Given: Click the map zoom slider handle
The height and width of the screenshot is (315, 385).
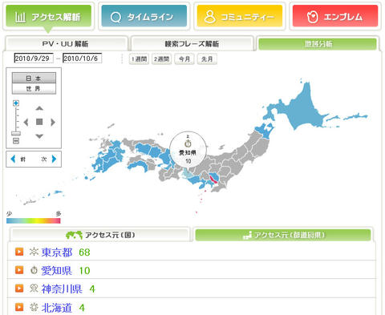Looking at the screenshot, I should (16, 133).
